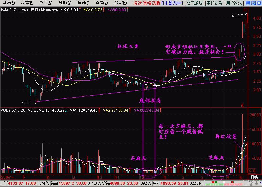Click the 委托交易 button
This screenshot has height=187, width=262.
pos(215,3)
